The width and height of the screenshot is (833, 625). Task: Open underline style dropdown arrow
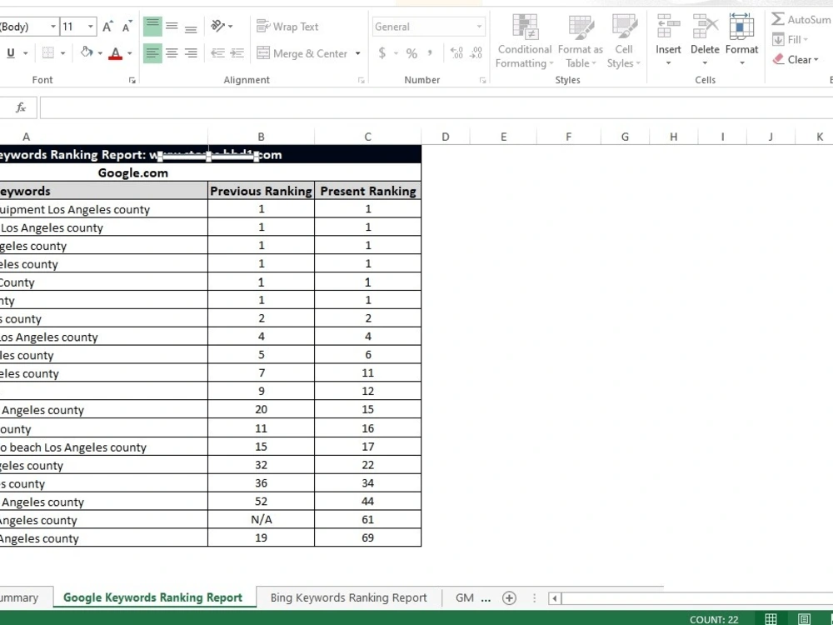coord(25,53)
